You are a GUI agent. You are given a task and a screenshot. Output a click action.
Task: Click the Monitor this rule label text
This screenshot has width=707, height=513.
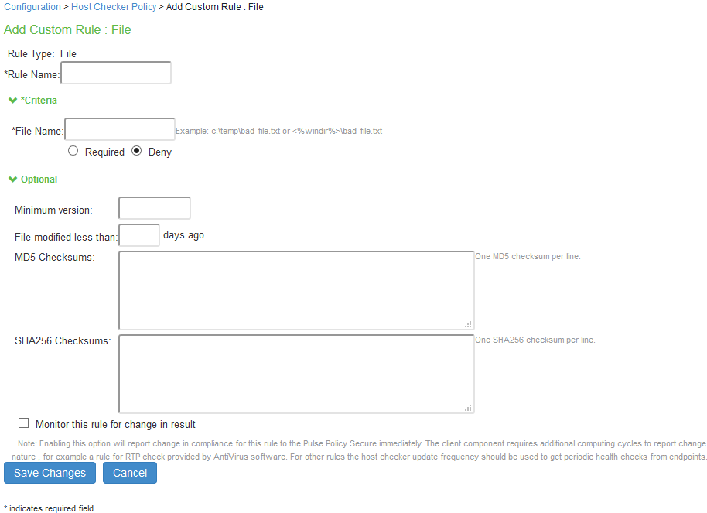[115, 424]
